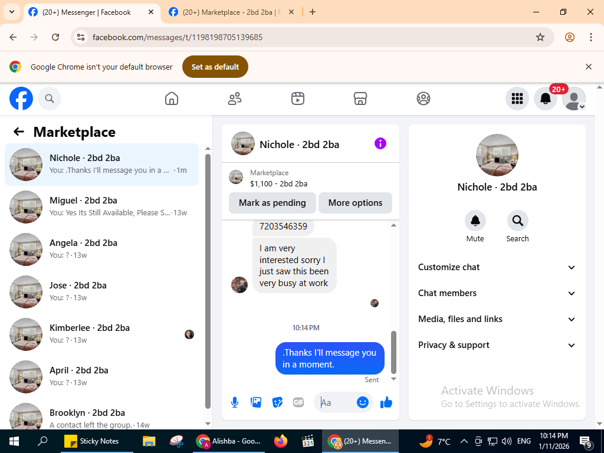The height and width of the screenshot is (453, 604).
Task: Click the 7203546359 phone number message
Action: 283,226
